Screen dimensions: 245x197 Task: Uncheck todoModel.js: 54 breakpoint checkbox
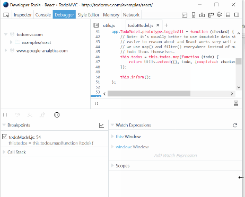5,137
